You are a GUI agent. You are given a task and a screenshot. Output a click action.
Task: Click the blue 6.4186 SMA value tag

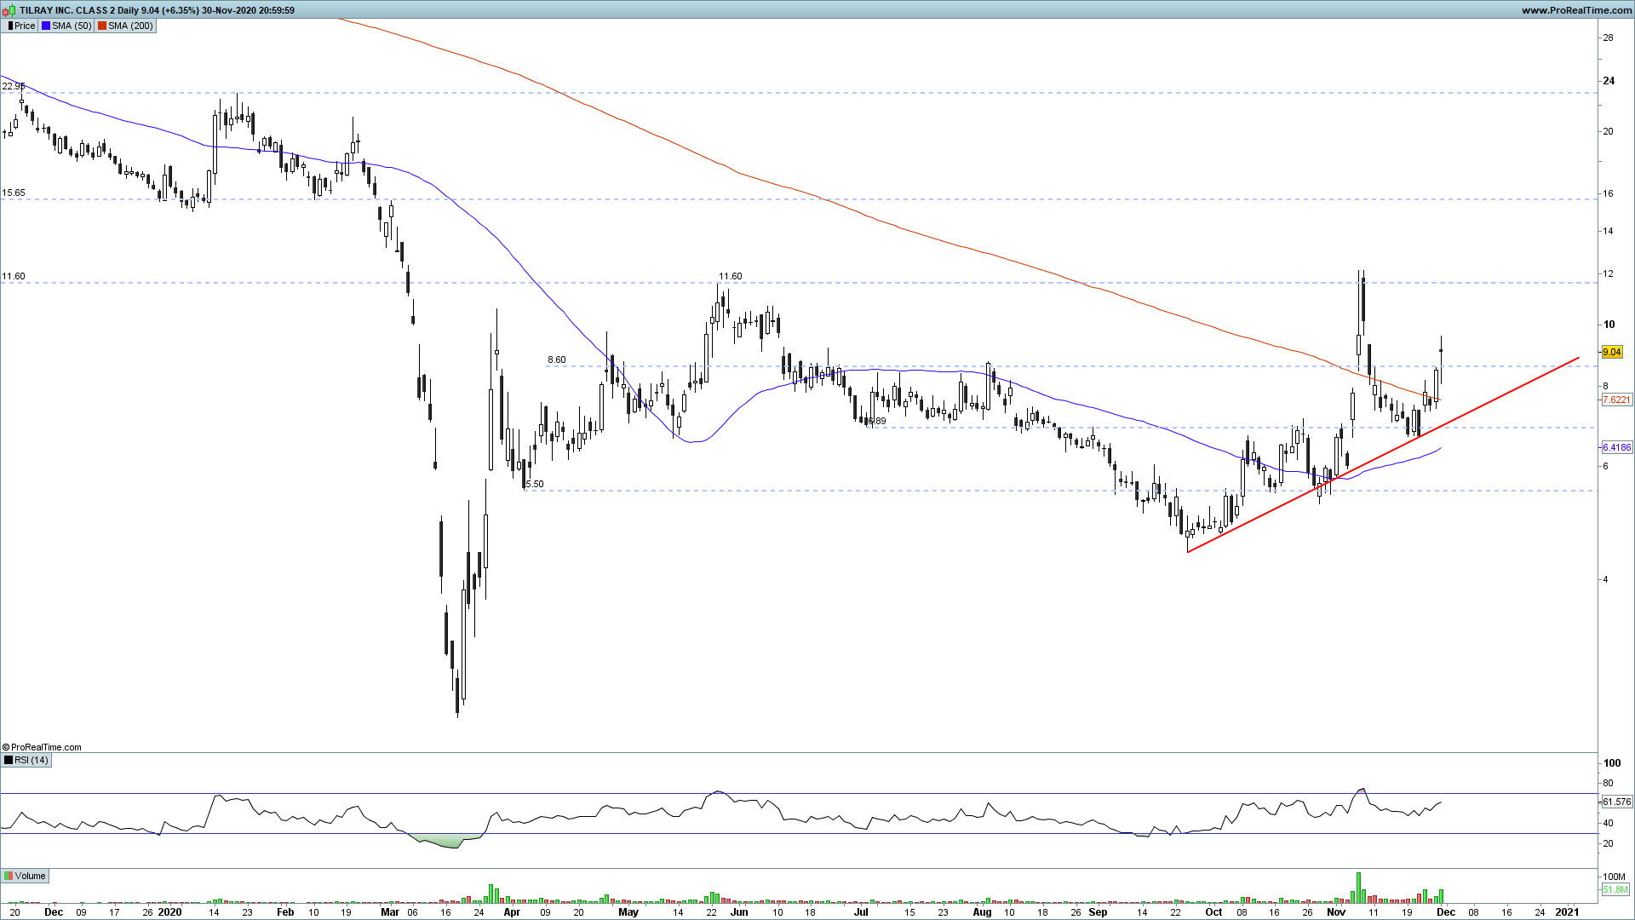tap(1616, 447)
